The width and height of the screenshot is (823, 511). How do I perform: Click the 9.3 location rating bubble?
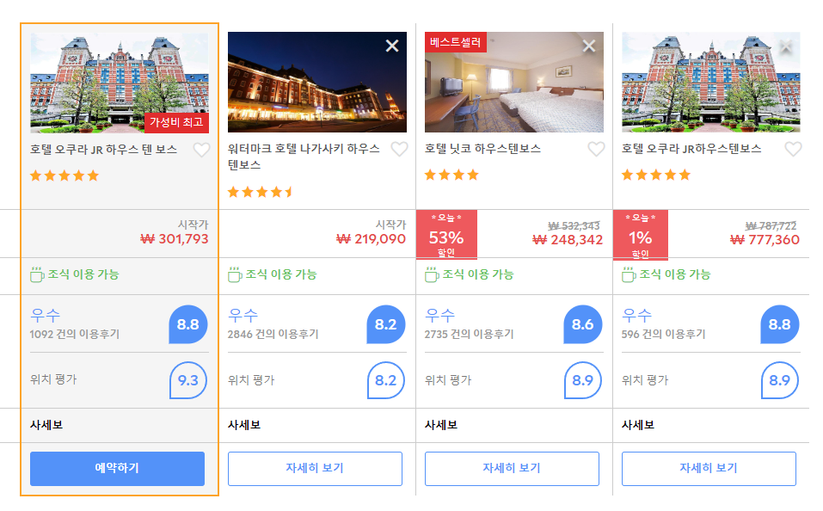pyautogui.click(x=187, y=380)
